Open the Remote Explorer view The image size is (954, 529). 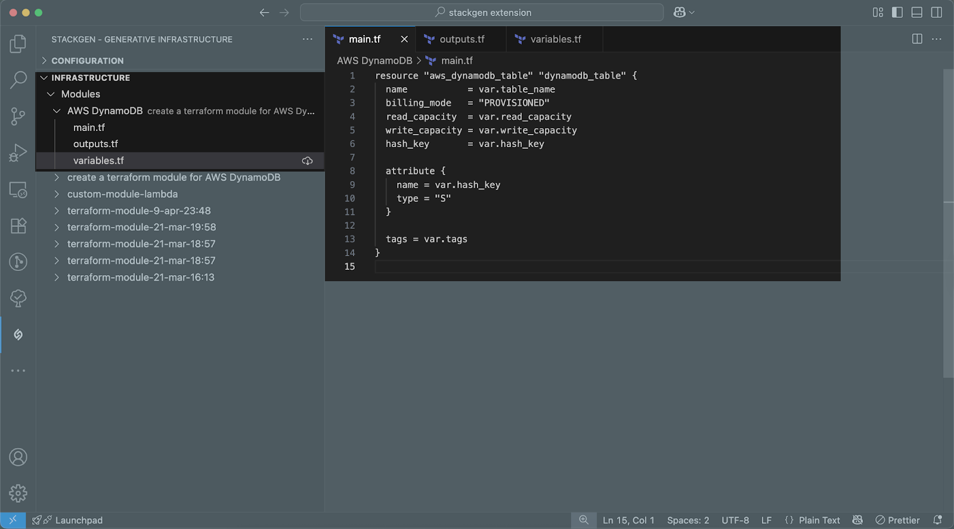pos(18,189)
